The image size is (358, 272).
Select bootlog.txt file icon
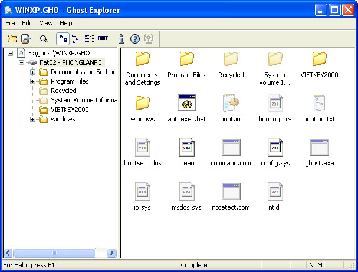(x=320, y=103)
